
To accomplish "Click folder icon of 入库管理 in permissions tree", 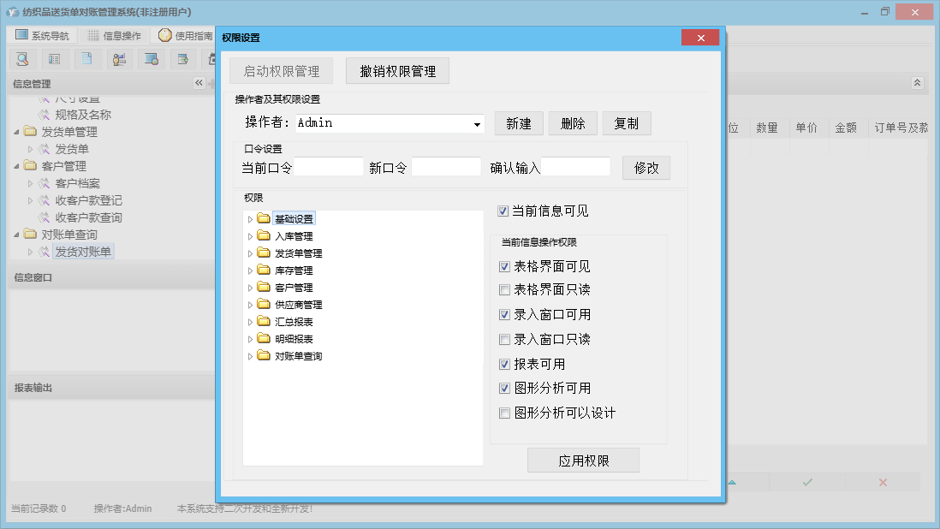I will tap(264, 235).
